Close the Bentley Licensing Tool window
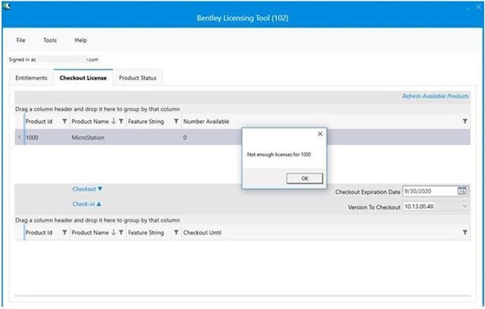This screenshot has height=309, width=485. pyautogui.click(x=479, y=7)
